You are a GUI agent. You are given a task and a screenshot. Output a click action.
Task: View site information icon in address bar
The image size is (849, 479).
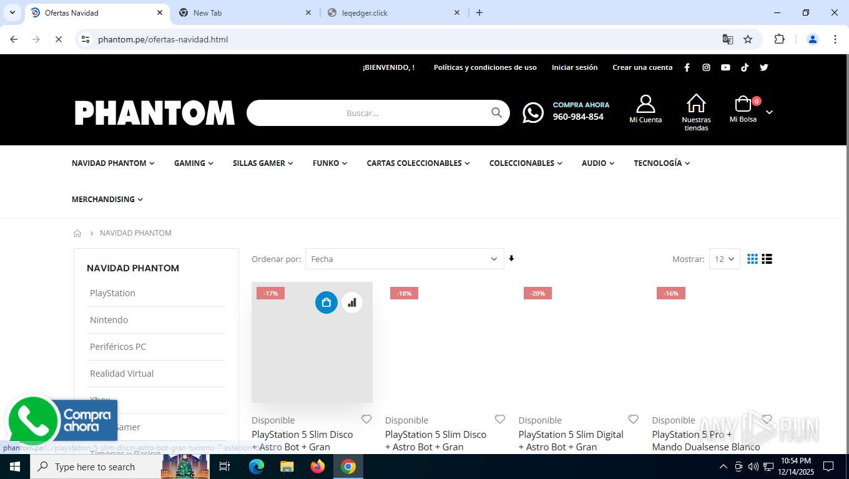(x=86, y=39)
